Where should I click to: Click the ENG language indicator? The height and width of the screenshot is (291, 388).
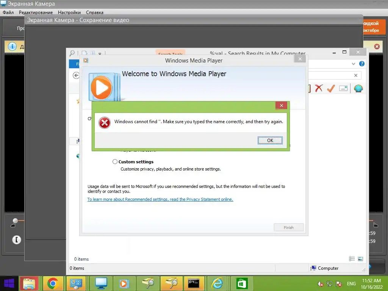[x=351, y=283]
